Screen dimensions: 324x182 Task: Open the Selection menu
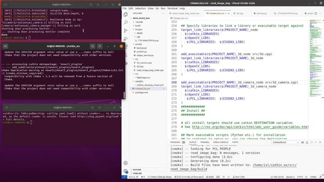coord(140,9)
